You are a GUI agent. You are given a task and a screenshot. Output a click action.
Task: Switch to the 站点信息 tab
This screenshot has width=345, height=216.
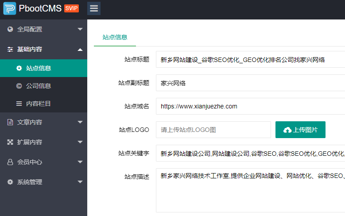pos(115,37)
